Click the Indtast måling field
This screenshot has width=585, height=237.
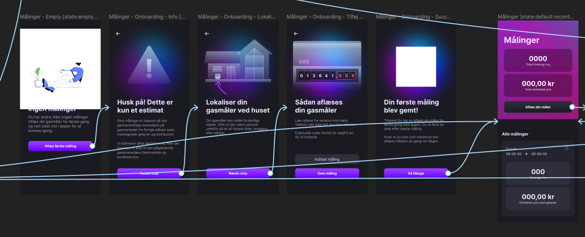click(x=327, y=159)
